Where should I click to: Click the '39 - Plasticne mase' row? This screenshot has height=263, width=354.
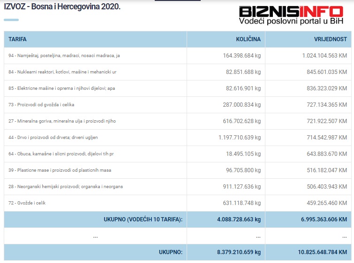point(60,170)
